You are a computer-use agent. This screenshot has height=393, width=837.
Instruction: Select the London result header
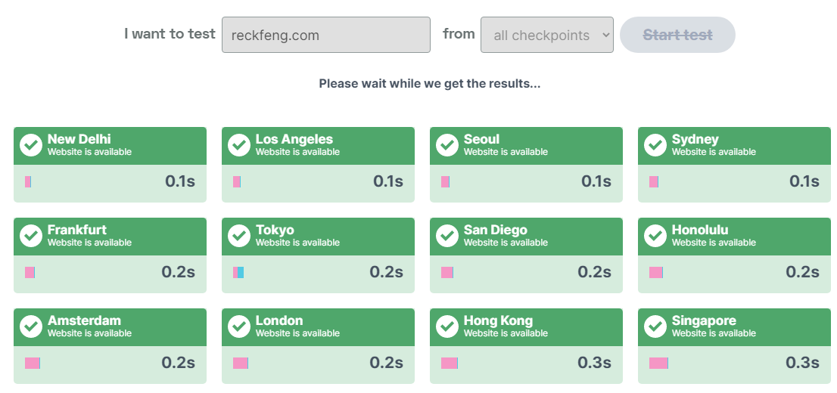pyautogui.click(x=318, y=326)
